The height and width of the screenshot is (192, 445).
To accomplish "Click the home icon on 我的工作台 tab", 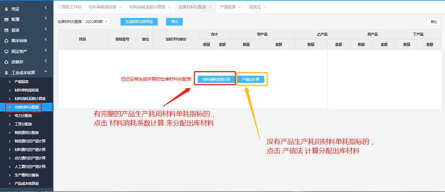I will coord(59,7).
